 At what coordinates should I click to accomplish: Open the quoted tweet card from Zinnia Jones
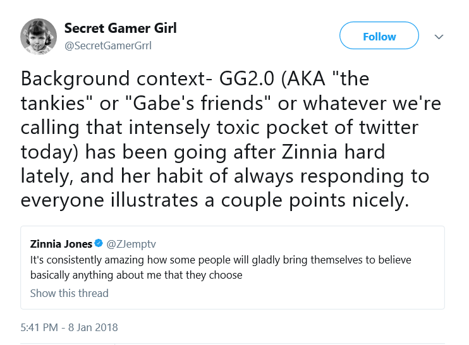pyautogui.click(x=233, y=267)
